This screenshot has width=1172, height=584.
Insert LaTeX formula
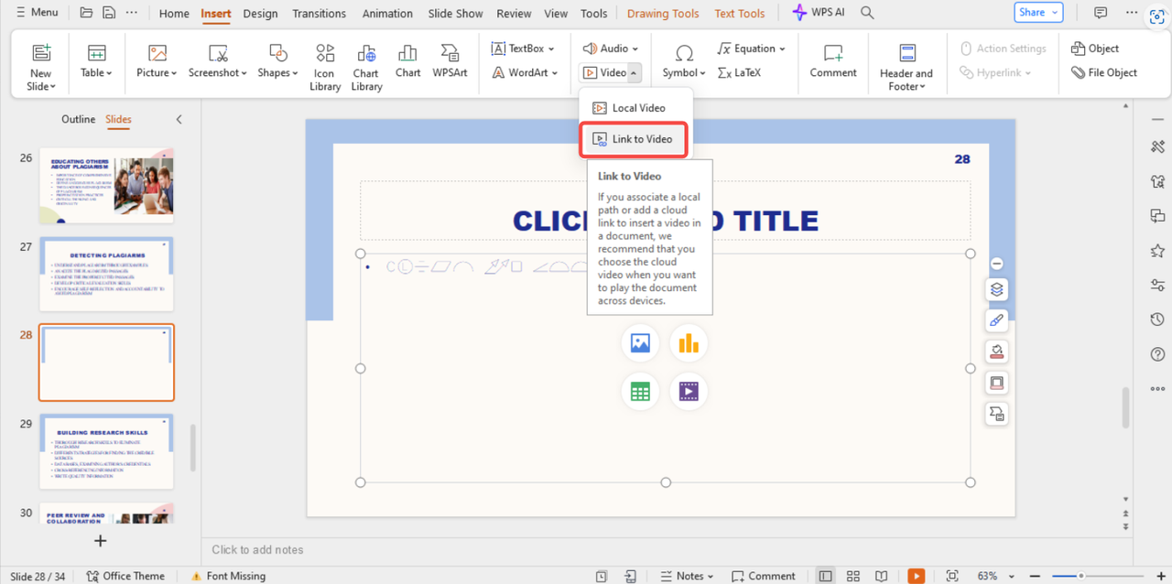tap(740, 72)
